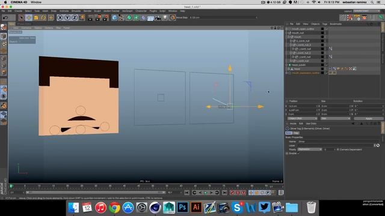
Task: Open the Render Settings icon
Action: click(106, 17)
